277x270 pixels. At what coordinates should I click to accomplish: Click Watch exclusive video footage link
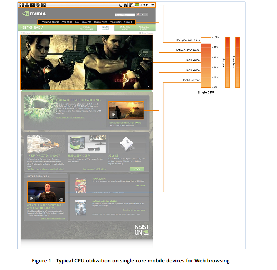[x=53, y=219]
